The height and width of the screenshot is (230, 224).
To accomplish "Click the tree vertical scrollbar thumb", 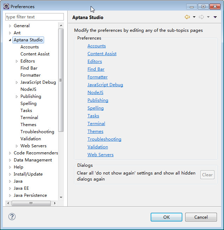I will tap(61, 80).
